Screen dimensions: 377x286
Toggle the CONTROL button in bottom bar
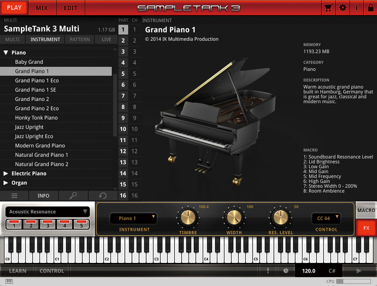(x=52, y=271)
